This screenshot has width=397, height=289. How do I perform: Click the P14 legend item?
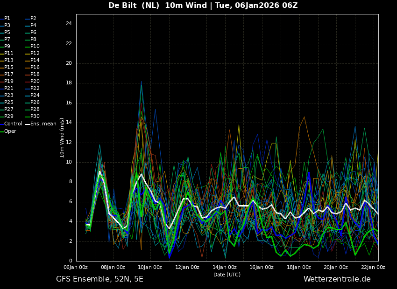(x=32, y=61)
